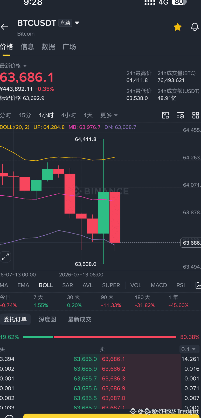Select bid price 63,686.0
201x418 pixels.
(x=85, y=359)
